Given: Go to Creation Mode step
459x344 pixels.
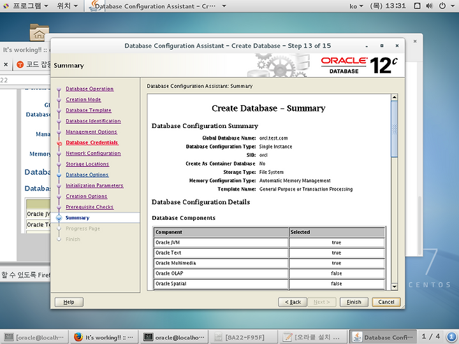Looking at the screenshot, I should click(x=84, y=99).
